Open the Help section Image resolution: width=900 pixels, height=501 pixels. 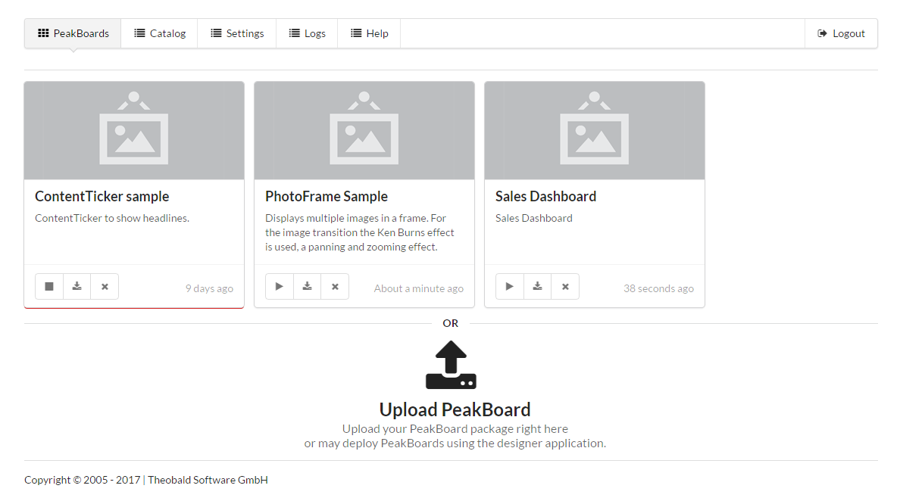point(369,33)
